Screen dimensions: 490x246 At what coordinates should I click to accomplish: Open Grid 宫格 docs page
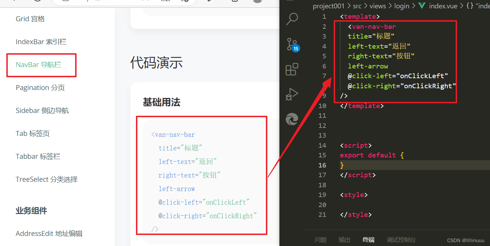[x=30, y=19]
